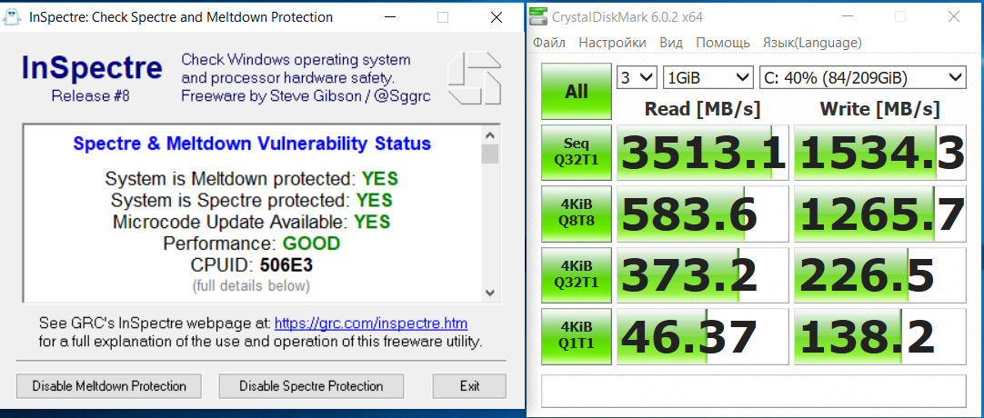Run all benchmarks with the All button

577,91
